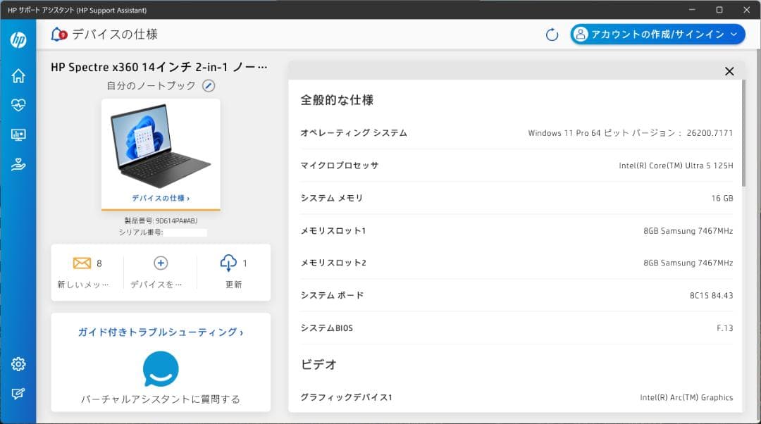Open the notification bell showing 9 alerts
761x424 pixels.
pos(56,32)
